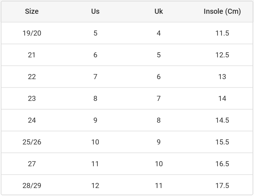Screen dimensions: 254x196
Task: Click the 15.5 insole value
Action: tap(222, 142)
